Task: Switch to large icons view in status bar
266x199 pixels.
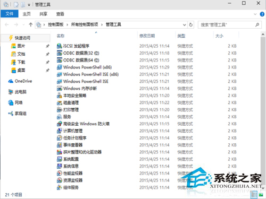Action: [x=261, y=195]
